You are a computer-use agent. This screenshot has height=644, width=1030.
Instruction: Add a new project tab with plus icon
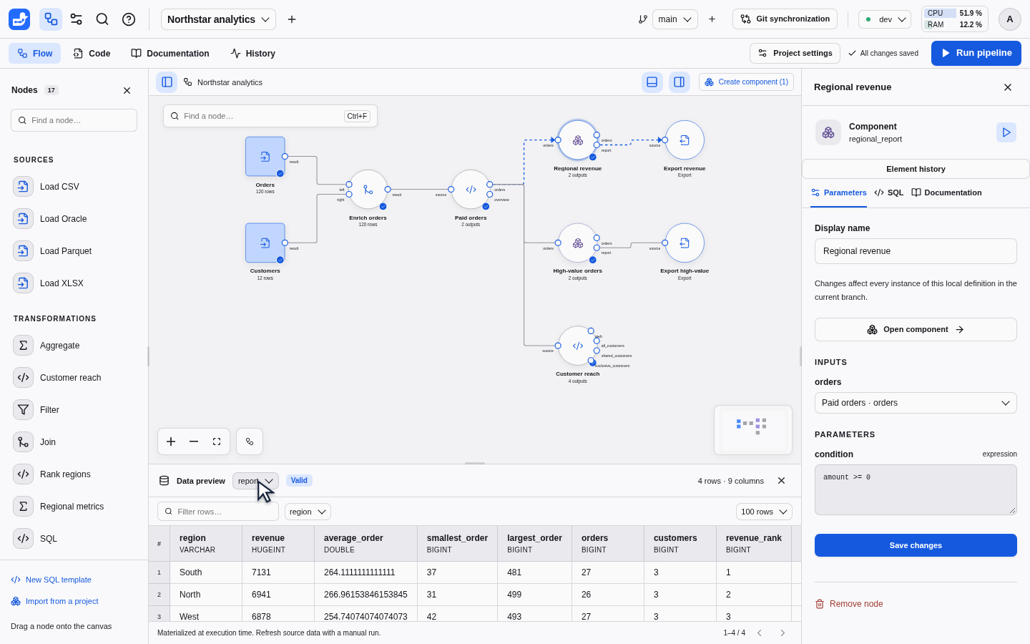click(292, 19)
